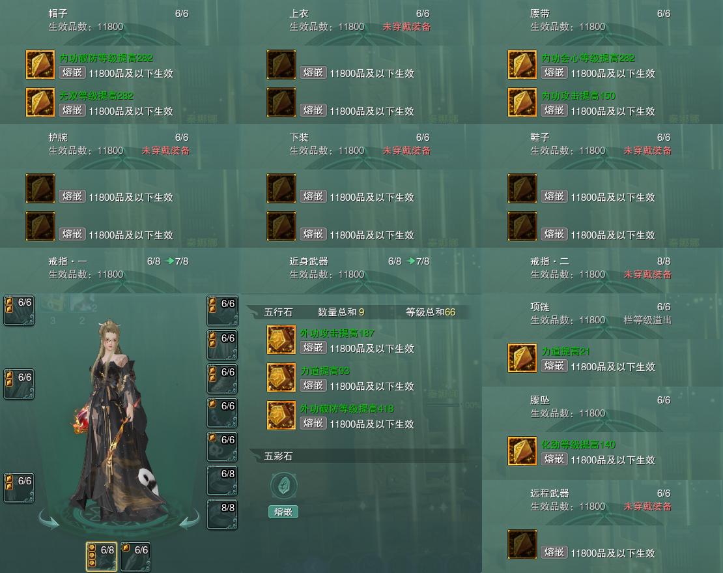
Task: Click the 力道提高21 gem icon under 项链
Action: tap(522, 358)
